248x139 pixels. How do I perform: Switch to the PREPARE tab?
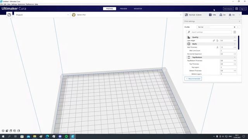pos(110,8)
